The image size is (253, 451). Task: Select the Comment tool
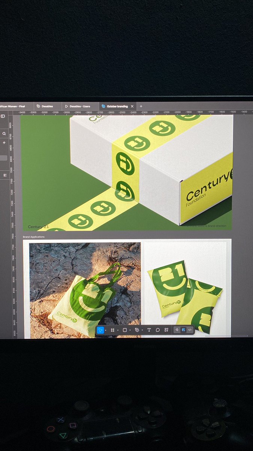[x=158, y=330]
